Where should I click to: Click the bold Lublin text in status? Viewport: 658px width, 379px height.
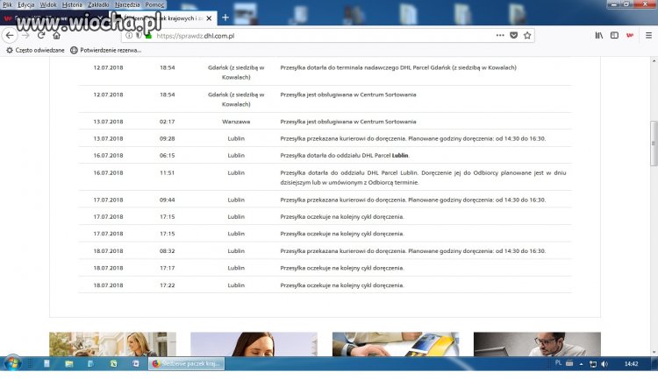pyautogui.click(x=400, y=156)
